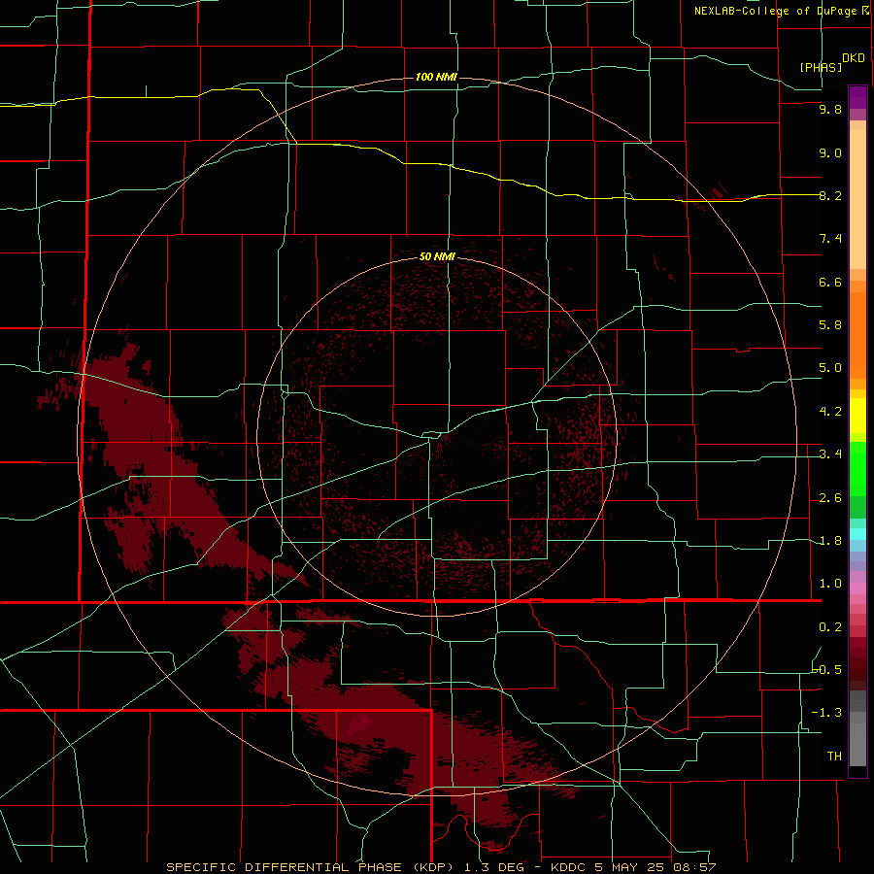Select the 9.0 value on the color scale
Viewport: 874px width, 874px height.
tap(830, 152)
